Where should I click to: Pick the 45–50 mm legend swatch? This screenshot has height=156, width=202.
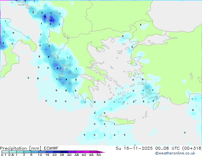point(94,152)
